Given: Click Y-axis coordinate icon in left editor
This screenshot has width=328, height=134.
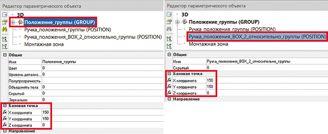Looking at the screenshot, I should coord(5,47).
